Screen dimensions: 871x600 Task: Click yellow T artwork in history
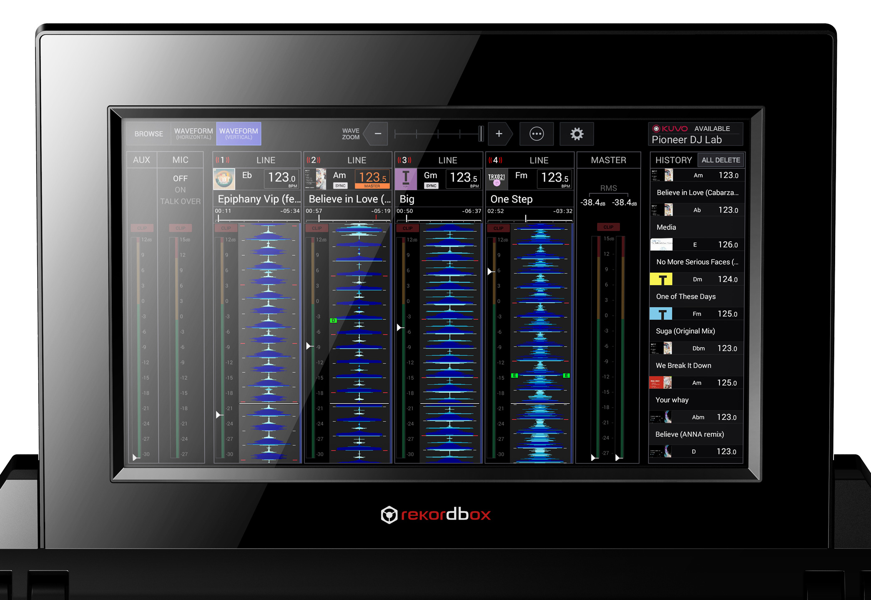tap(661, 279)
